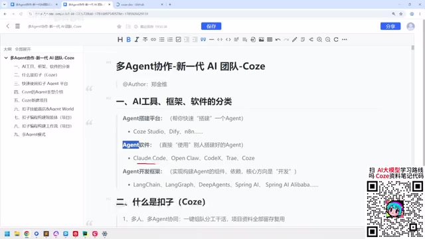Collapse the 多Agent协作 outline root node
This screenshot has height=239, width=425.
point(6,58)
